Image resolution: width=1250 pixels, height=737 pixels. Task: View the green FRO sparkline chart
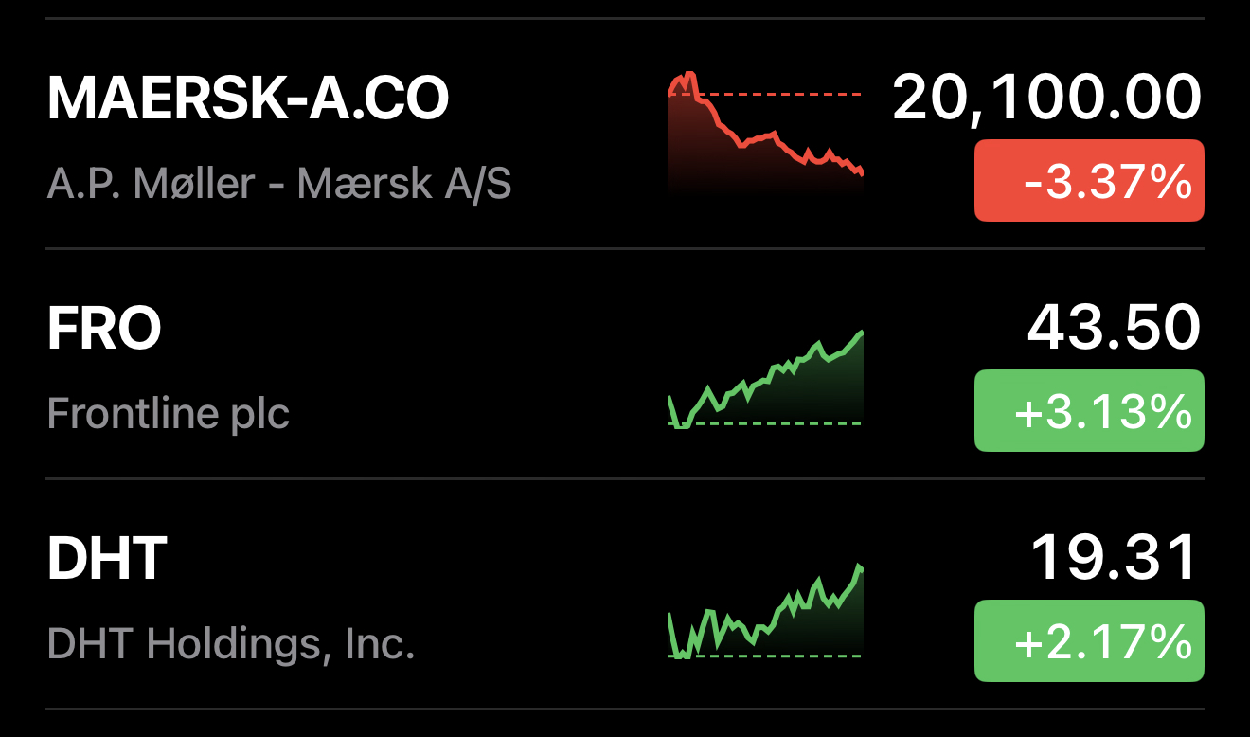765,379
